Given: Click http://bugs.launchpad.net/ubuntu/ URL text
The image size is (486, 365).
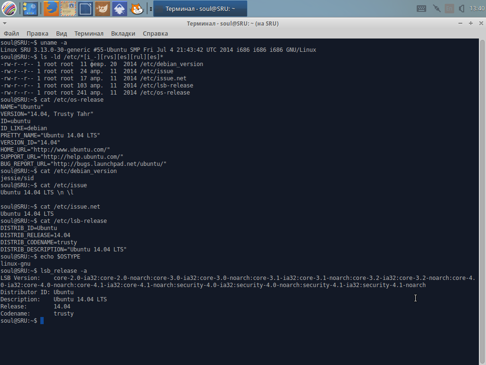Looking at the screenshot, I should [109, 164].
